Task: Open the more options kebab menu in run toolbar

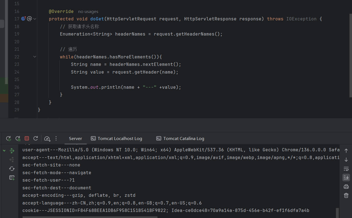Action: 56,138
